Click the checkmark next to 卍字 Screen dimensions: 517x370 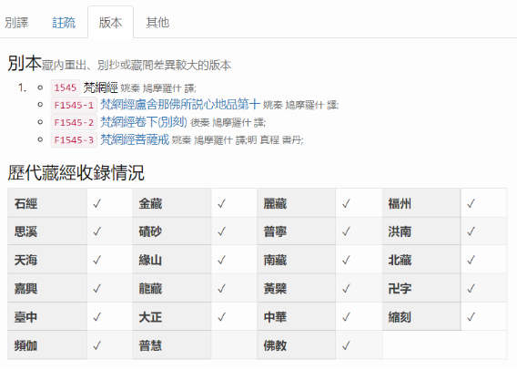pyautogui.click(x=471, y=289)
